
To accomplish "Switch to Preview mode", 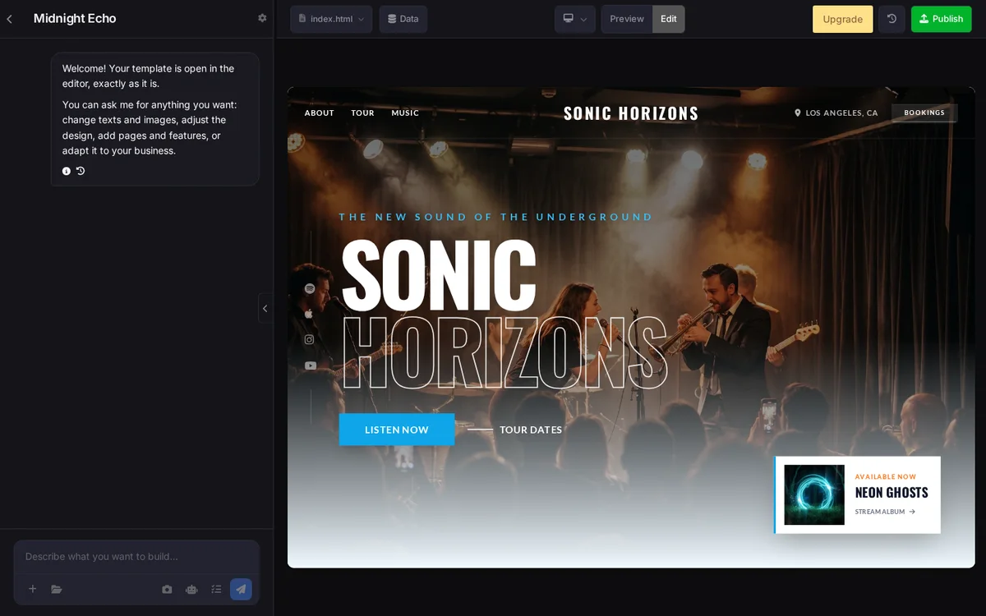I will 627,19.
